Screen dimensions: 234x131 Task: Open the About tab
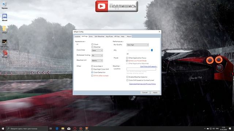129,36
